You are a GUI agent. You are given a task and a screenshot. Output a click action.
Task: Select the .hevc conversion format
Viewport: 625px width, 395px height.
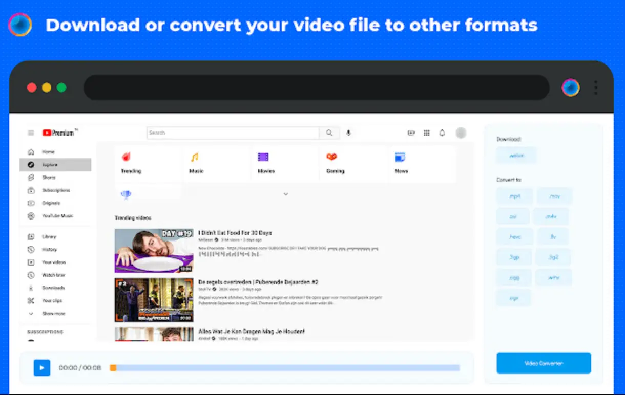click(x=514, y=236)
